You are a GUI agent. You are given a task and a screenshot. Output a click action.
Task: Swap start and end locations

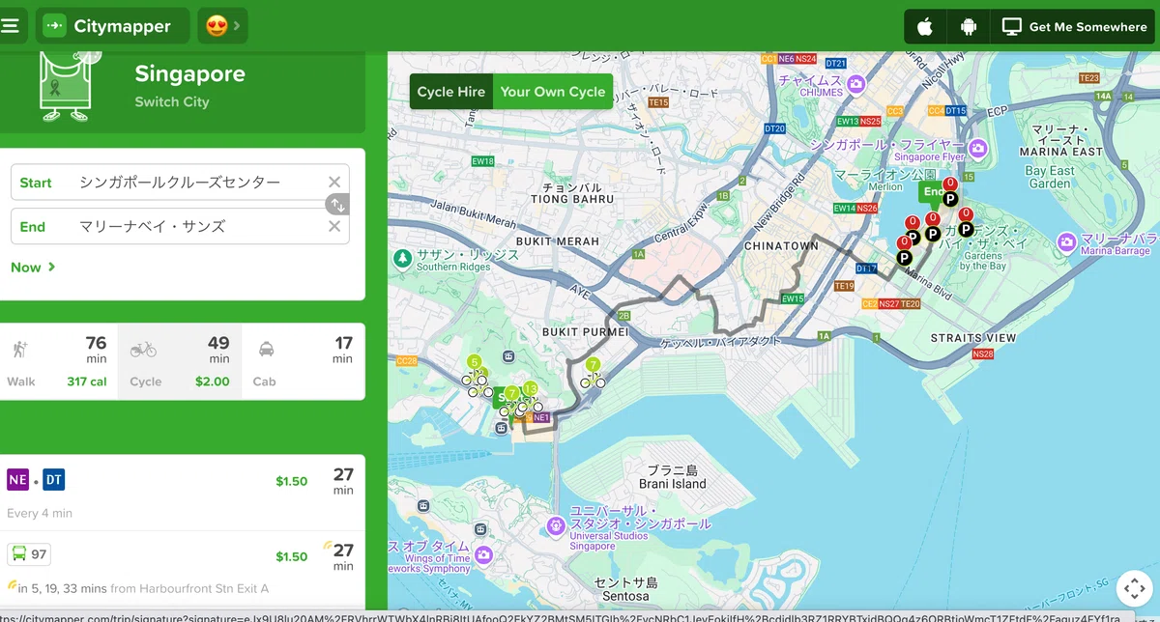[x=336, y=205]
